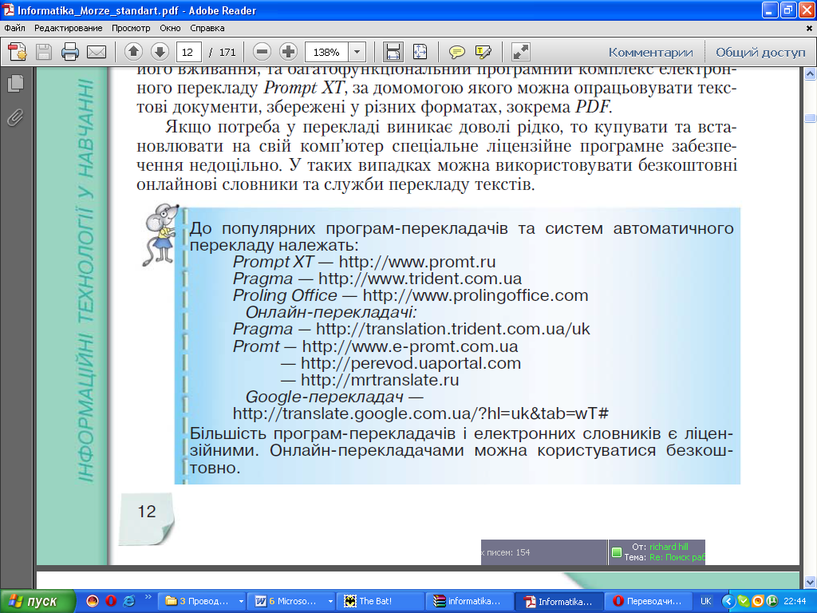Close the document with menu bar X
The width and height of the screenshot is (817, 613).
(809, 28)
